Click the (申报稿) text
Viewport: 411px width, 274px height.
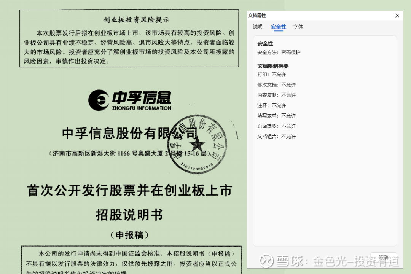tap(129, 235)
